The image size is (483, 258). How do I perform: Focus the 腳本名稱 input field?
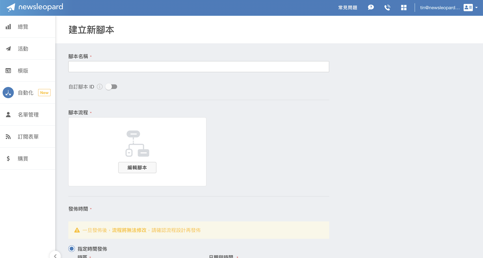point(199,67)
